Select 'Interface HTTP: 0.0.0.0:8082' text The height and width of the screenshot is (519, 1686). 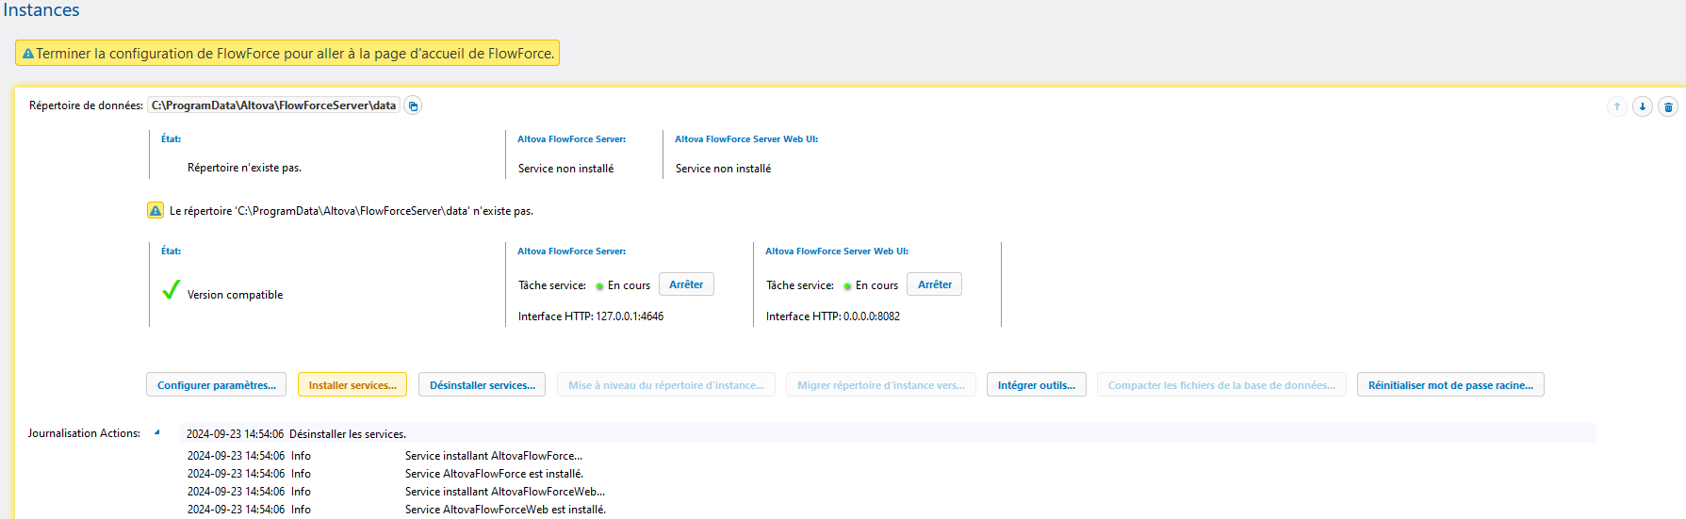(833, 316)
